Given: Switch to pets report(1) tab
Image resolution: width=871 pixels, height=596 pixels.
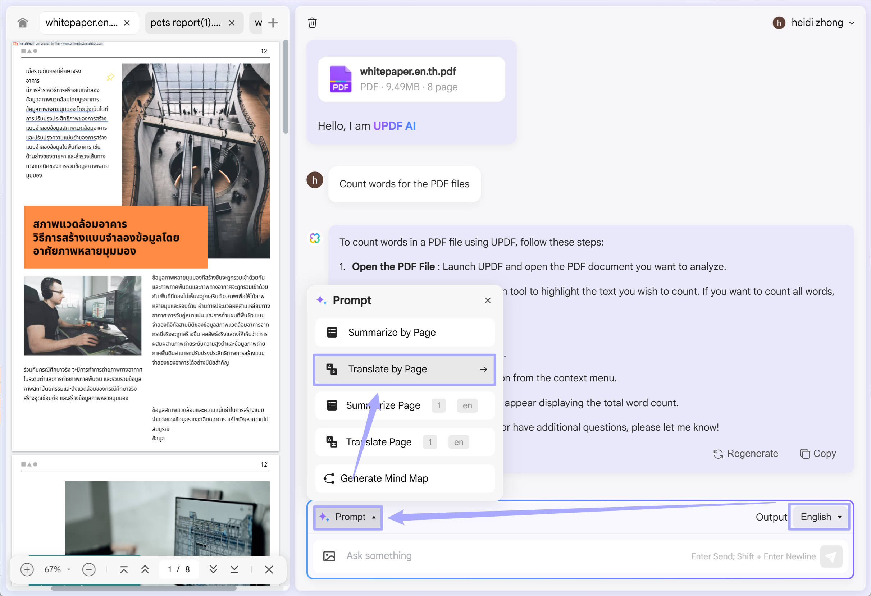Looking at the screenshot, I should pos(186,23).
